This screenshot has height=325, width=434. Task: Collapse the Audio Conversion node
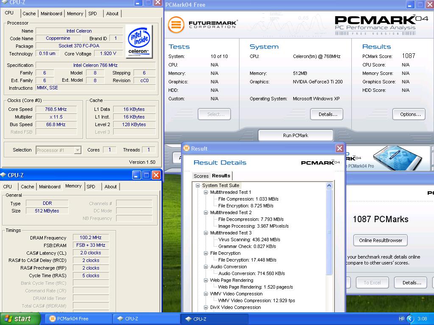coord(206,267)
